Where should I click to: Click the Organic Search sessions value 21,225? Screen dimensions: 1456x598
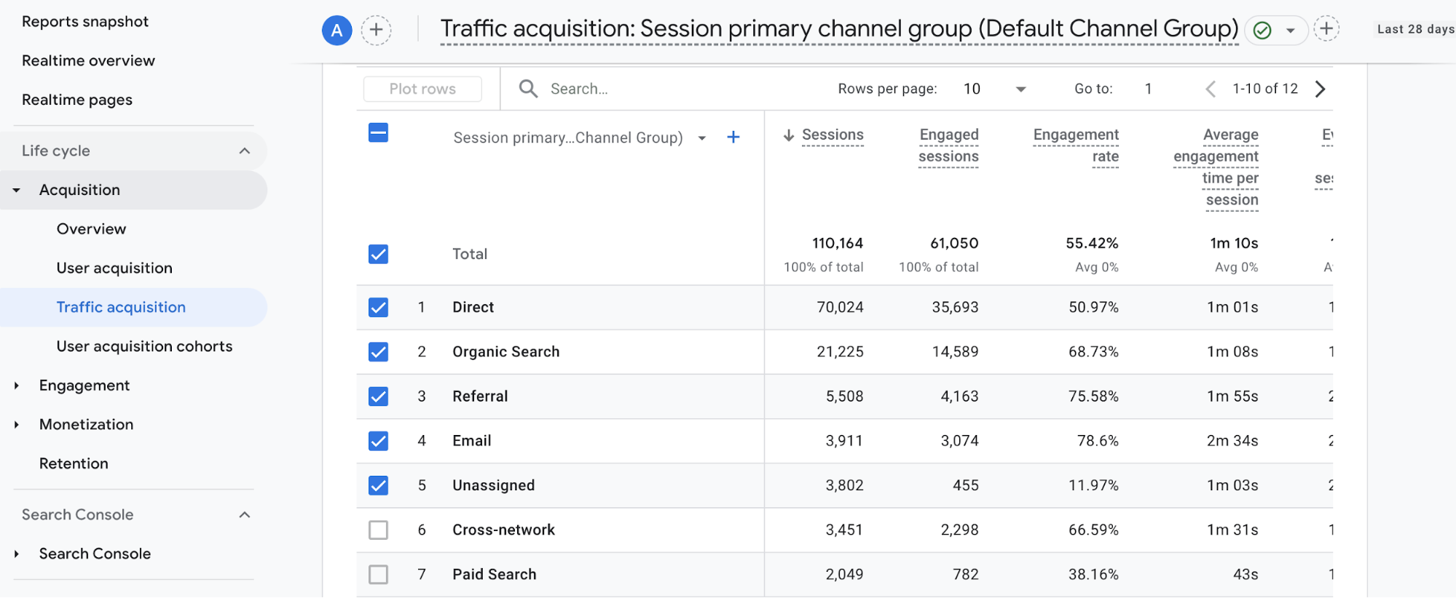coord(840,352)
